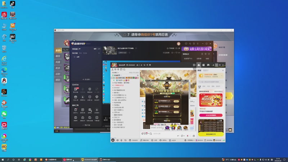
Task: Toggle the speaker mute in YY bottom bar
Action: (x=118, y=140)
